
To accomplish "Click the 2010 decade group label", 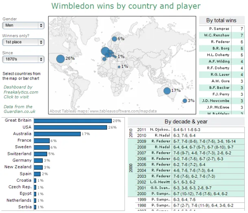I will (131, 133).
